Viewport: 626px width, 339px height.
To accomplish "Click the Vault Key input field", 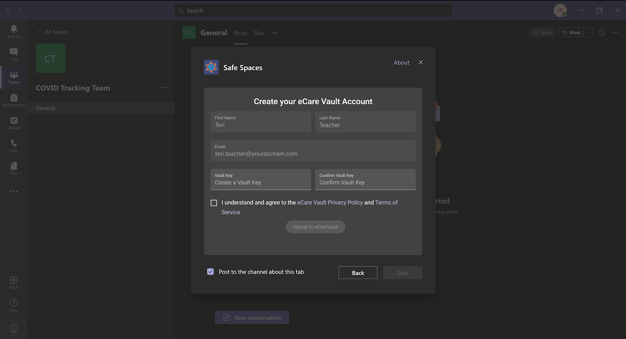I will pyautogui.click(x=261, y=182).
